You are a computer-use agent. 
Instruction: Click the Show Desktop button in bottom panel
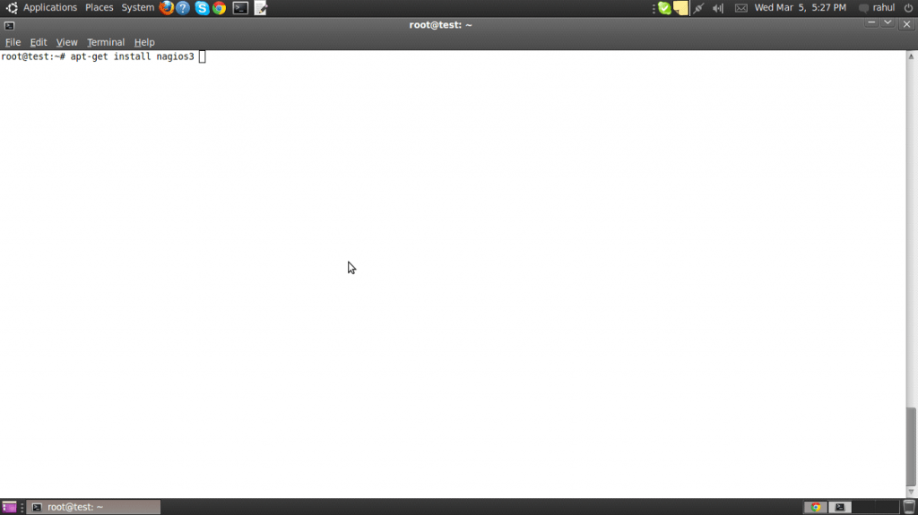pyautogui.click(x=9, y=507)
